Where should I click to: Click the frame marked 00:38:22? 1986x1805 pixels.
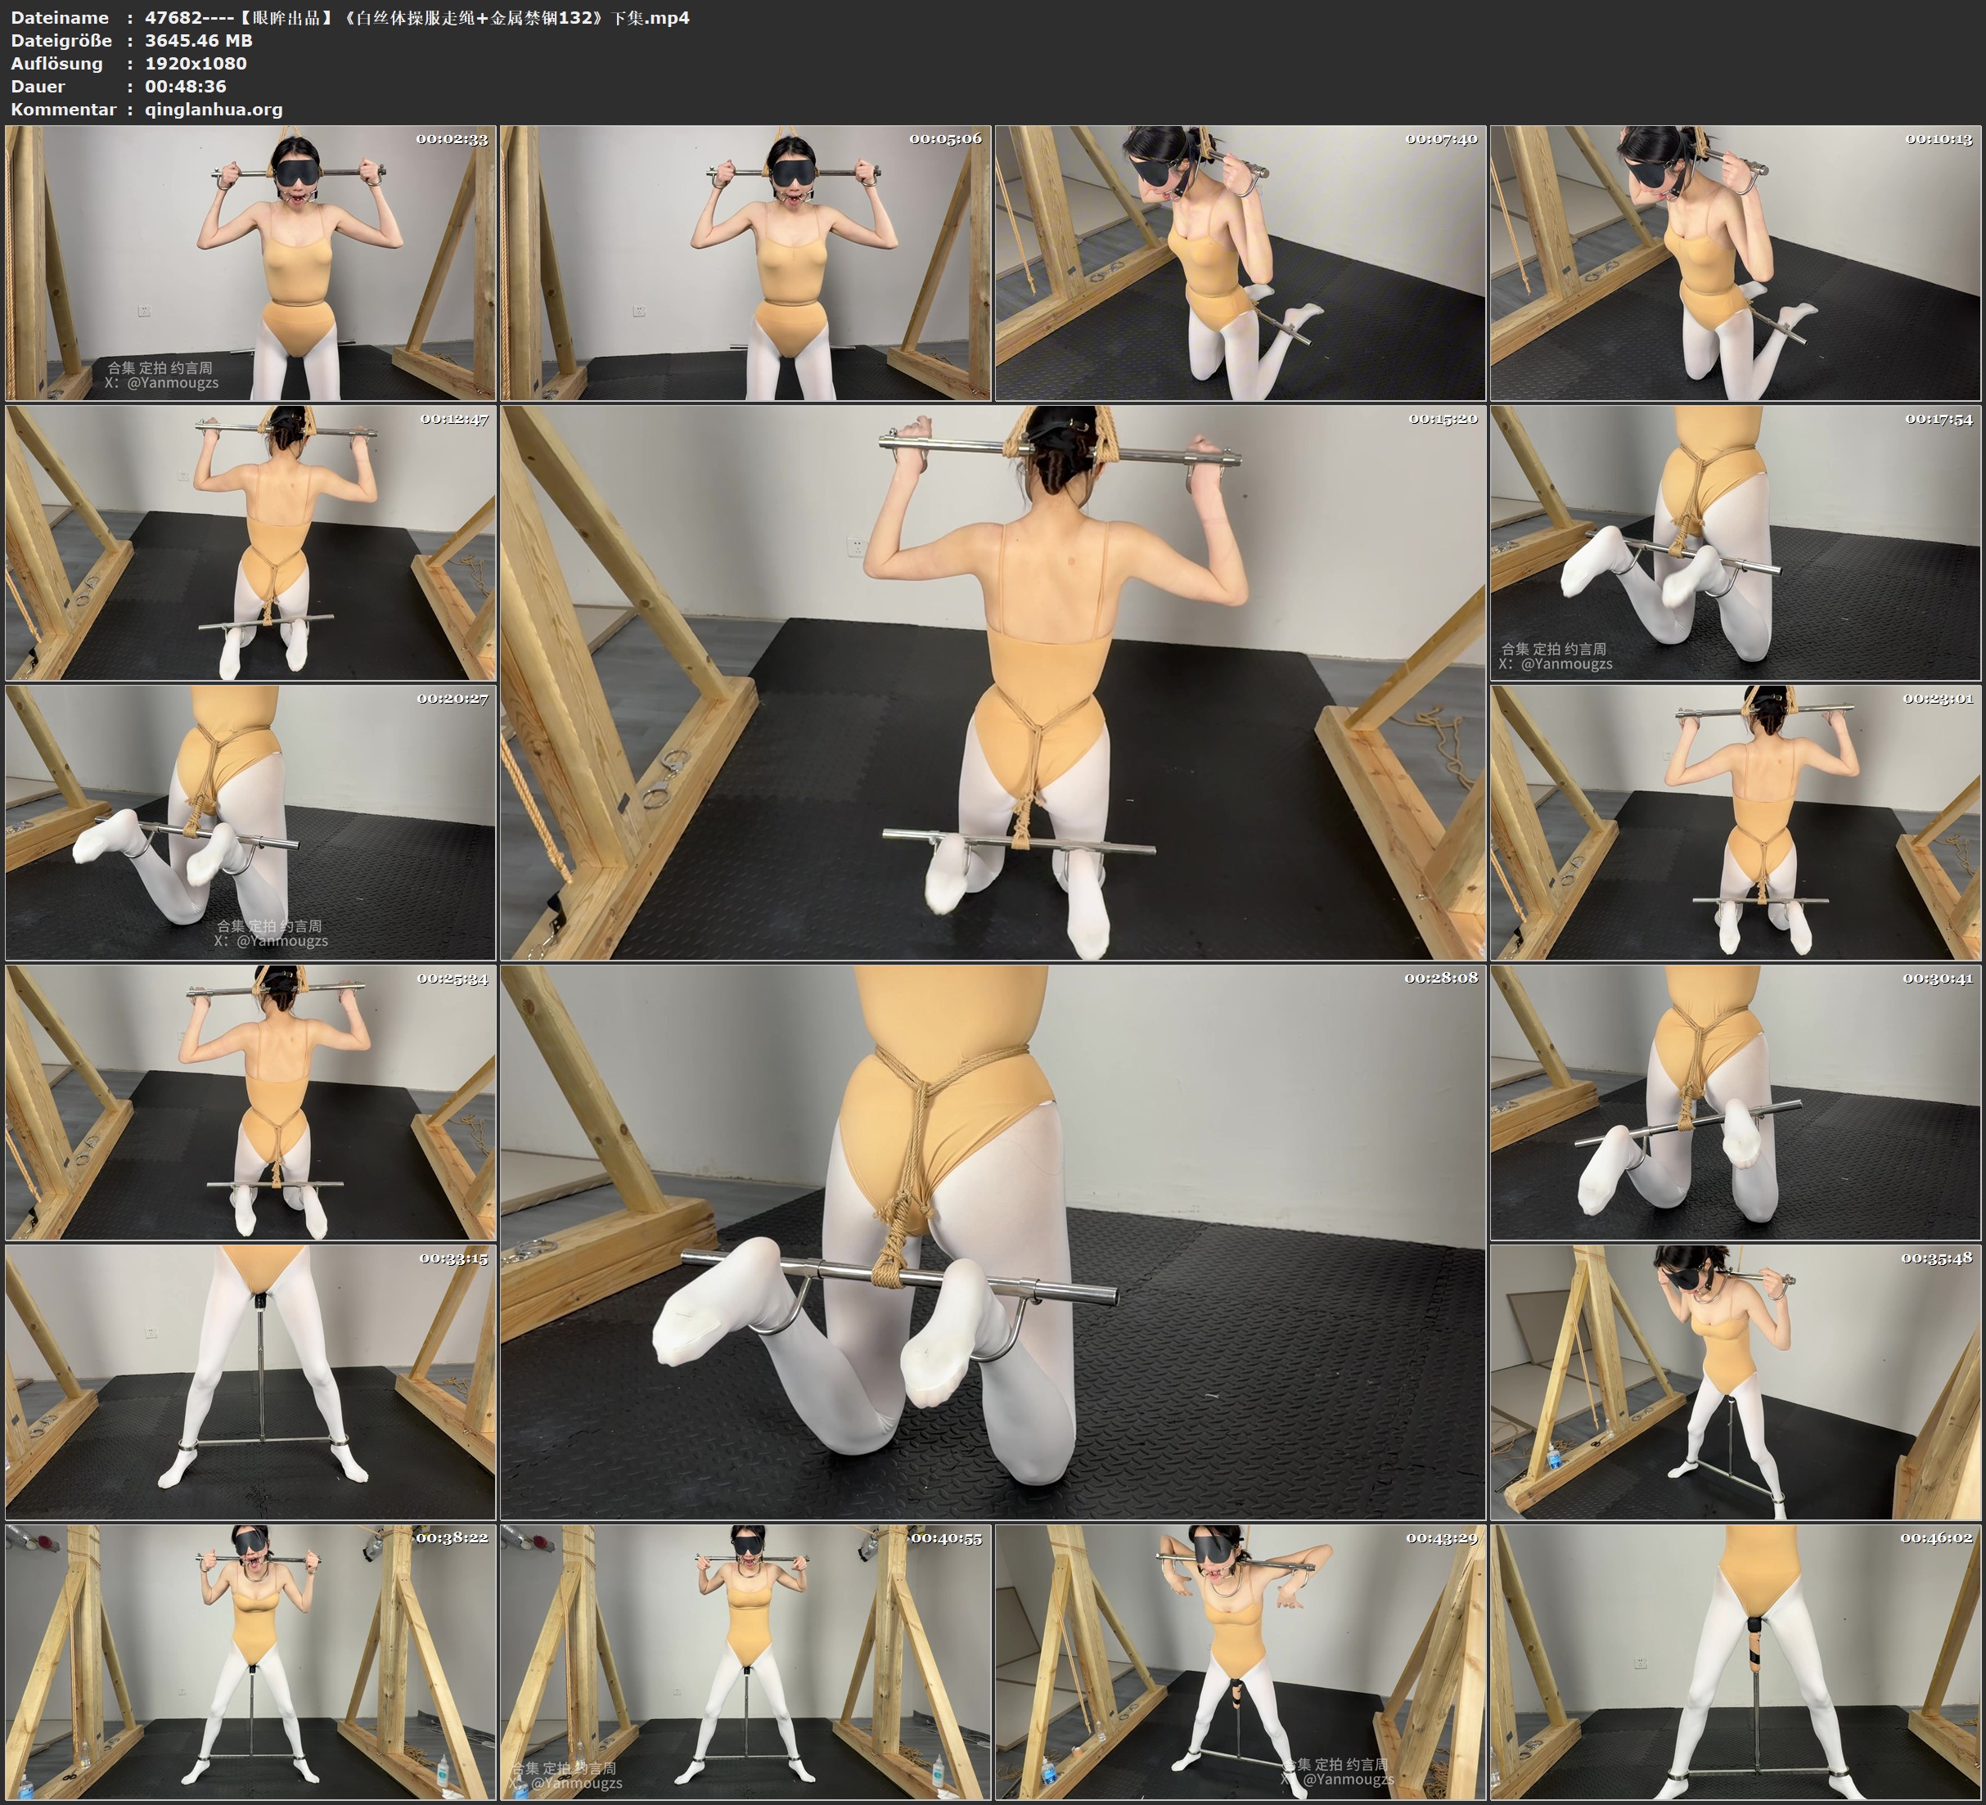[250, 1662]
